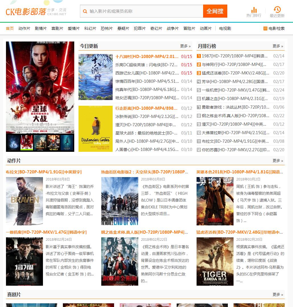Open the 喜剧片 nav category
The width and height of the screenshot is (293, 307).
coord(57,28)
